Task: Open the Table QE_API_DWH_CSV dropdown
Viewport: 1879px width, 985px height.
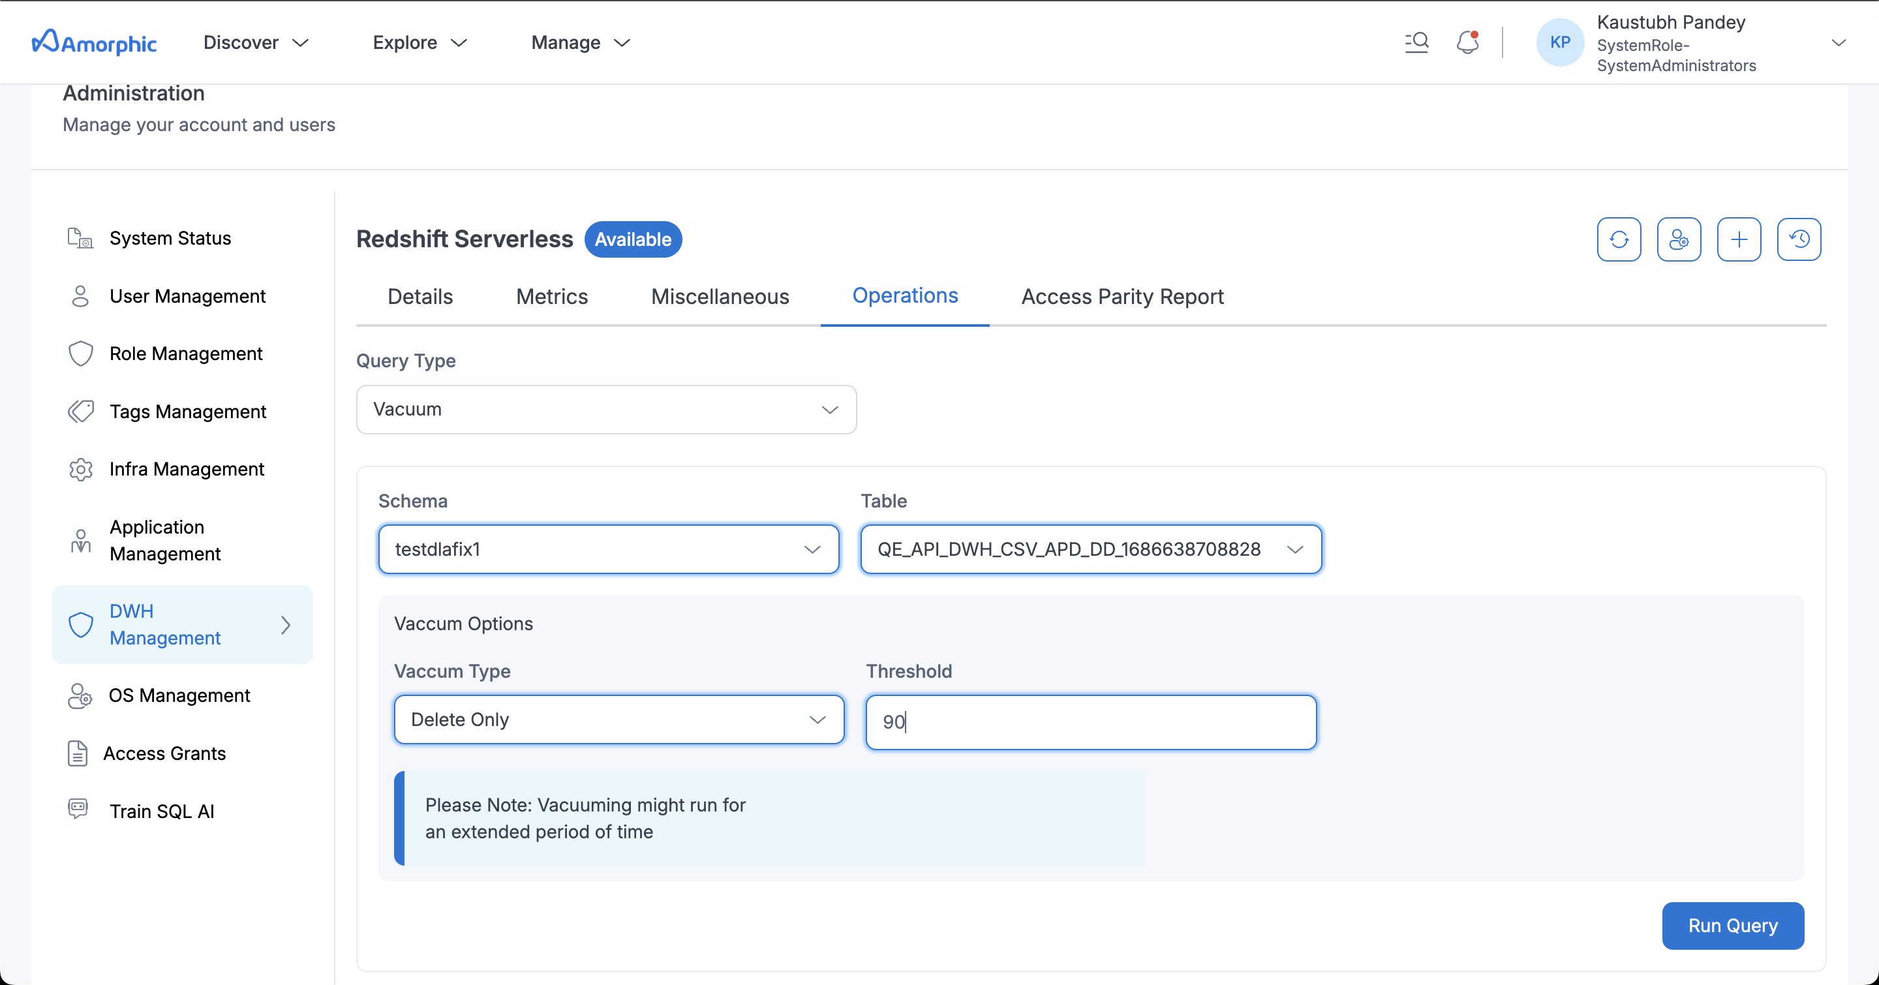Action: [x=1090, y=549]
